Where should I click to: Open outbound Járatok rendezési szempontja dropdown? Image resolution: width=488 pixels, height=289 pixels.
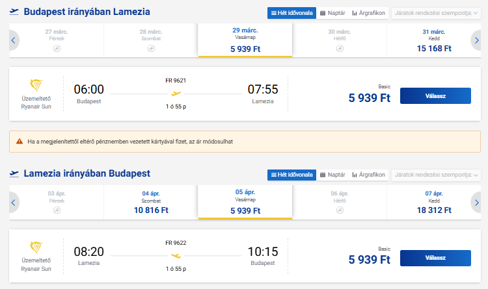(435, 12)
